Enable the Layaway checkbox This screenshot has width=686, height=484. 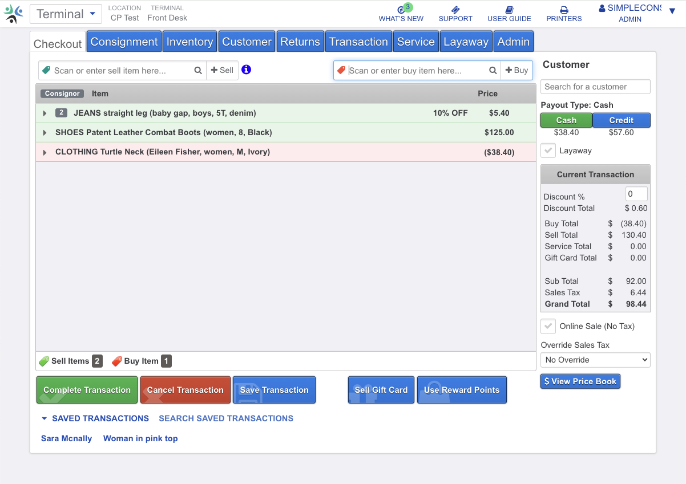pos(548,150)
